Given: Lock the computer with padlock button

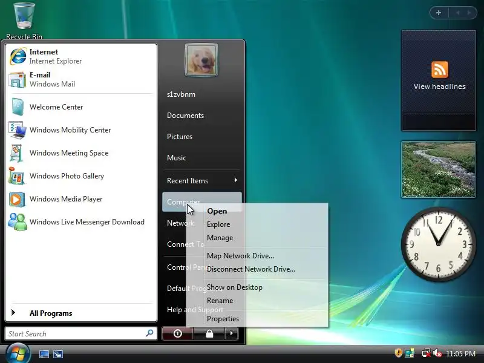Looking at the screenshot, I should [209, 333].
